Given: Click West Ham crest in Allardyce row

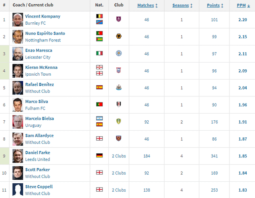Looking at the screenshot, I should pyautogui.click(x=118, y=139).
